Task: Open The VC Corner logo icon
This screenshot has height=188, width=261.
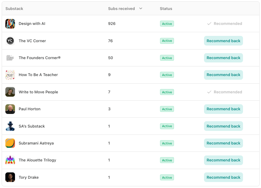Action: pos(10,41)
